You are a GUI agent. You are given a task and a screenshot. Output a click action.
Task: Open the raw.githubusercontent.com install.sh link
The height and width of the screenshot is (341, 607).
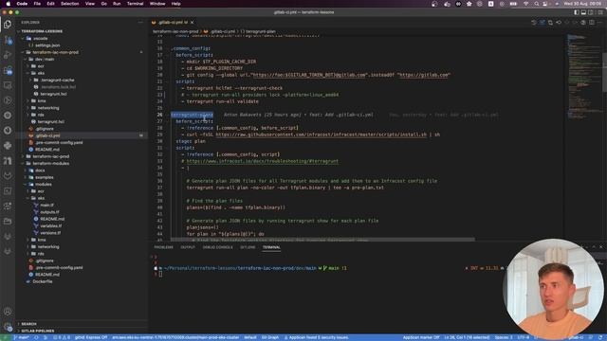click(321, 135)
